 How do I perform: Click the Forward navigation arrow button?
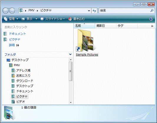[12, 11]
